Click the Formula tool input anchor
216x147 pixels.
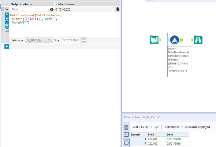(169, 40)
